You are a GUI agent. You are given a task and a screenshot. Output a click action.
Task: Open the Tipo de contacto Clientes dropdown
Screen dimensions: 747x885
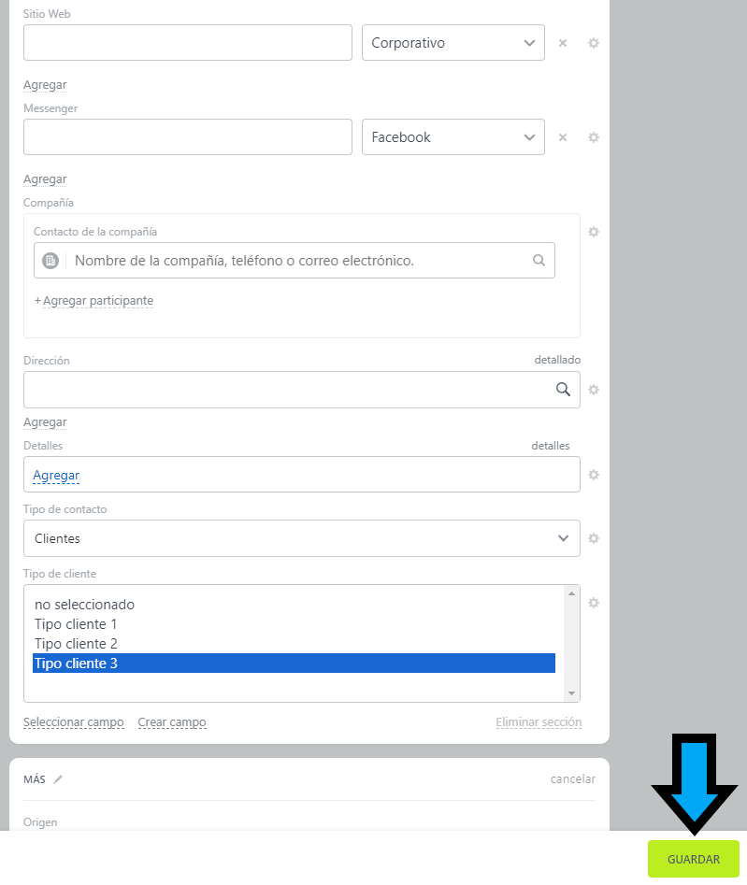[301, 538]
